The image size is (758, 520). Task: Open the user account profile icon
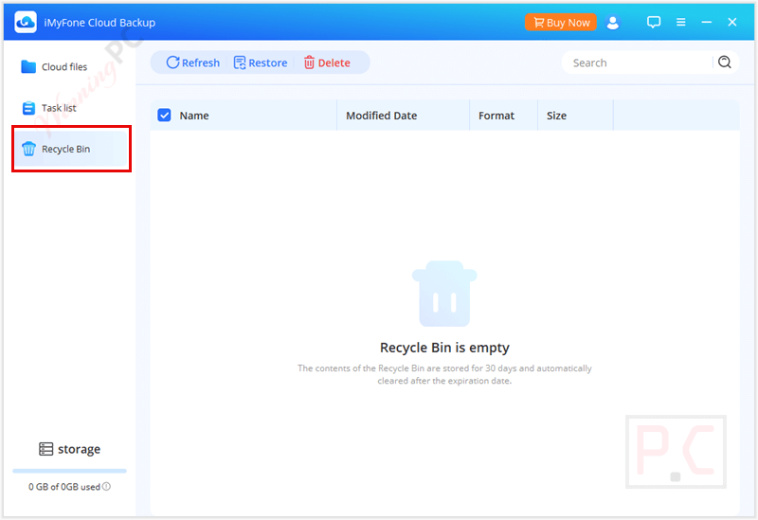612,22
